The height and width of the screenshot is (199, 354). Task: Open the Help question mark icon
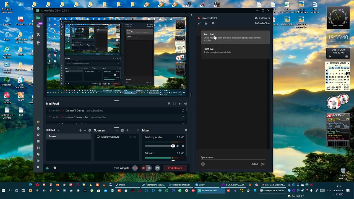[x=38, y=154]
